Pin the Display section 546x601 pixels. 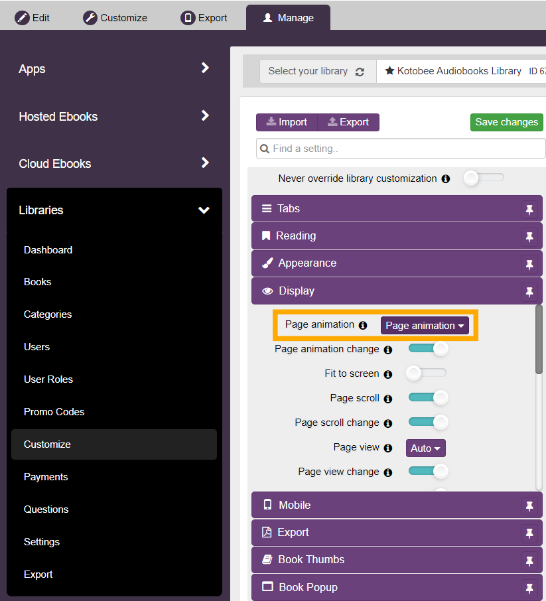pos(529,292)
